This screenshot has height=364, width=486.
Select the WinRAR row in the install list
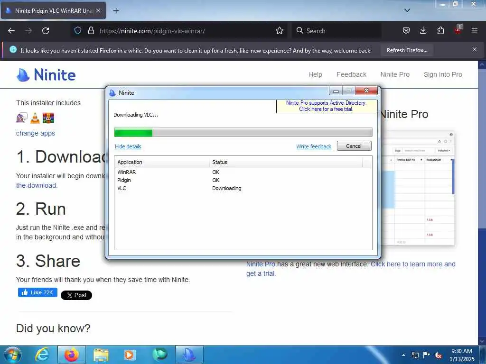point(243,172)
